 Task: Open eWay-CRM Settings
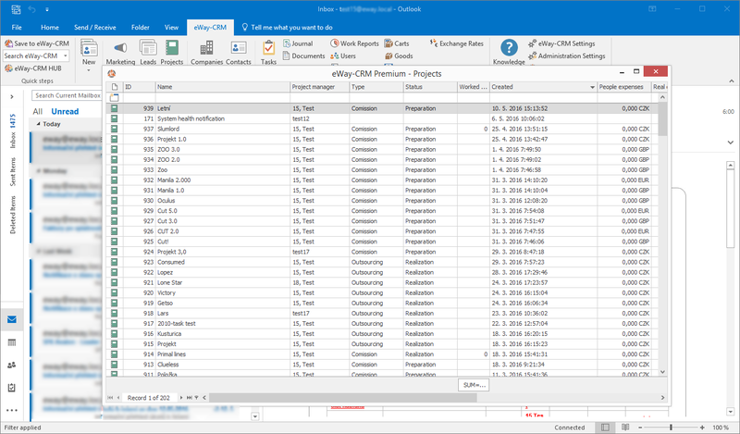561,43
